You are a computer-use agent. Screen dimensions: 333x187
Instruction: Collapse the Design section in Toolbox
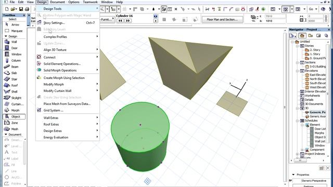click(x=6, y=36)
